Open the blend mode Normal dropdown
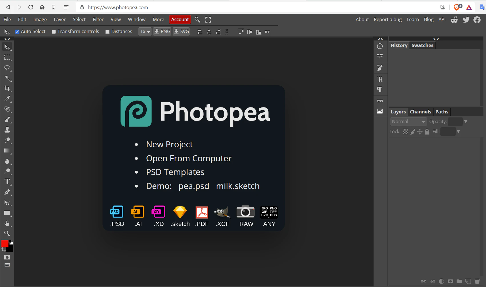The image size is (486, 287). click(408, 121)
